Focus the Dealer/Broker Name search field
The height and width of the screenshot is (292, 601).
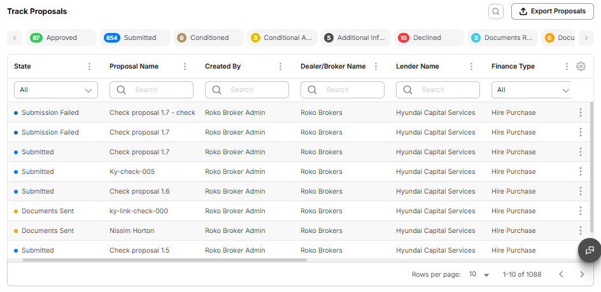click(x=343, y=90)
